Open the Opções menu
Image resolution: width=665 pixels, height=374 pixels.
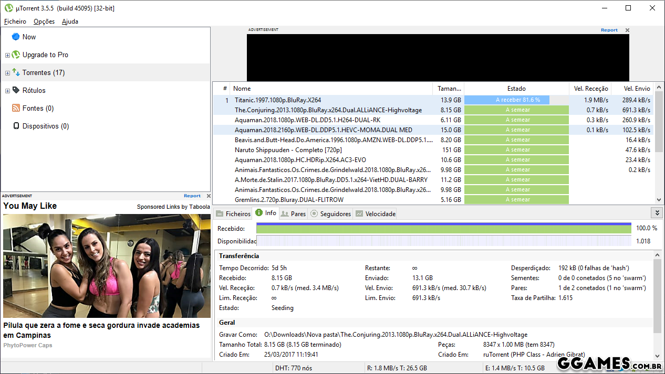pos(44,22)
